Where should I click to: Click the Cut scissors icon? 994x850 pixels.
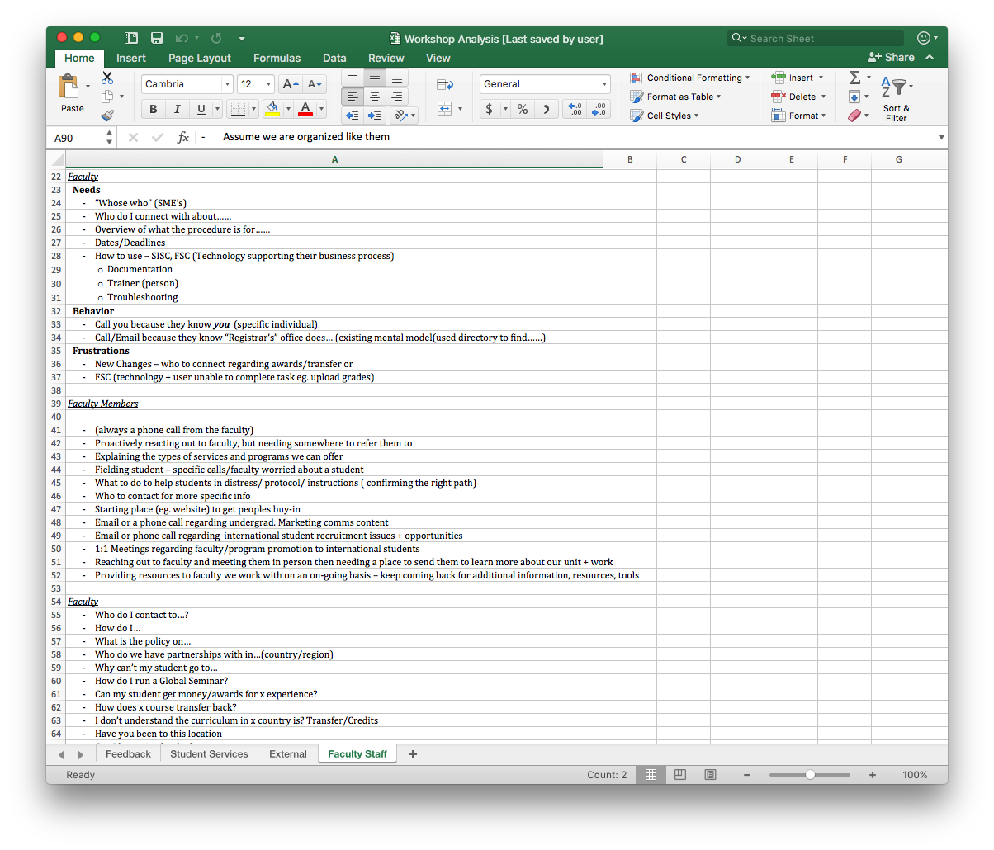107,78
